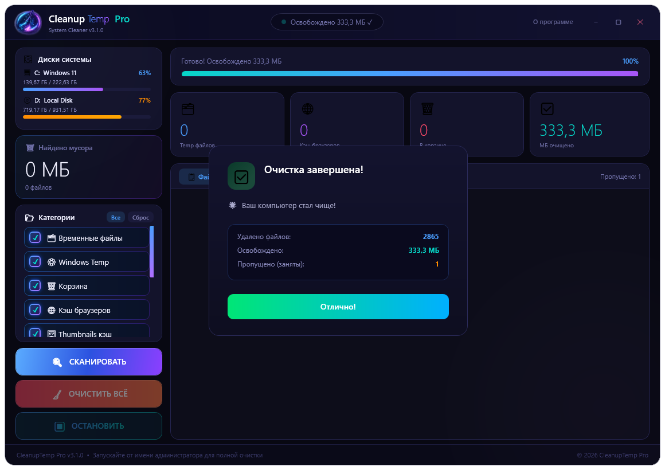Click the Временные файлы category icon
Viewport: 665px width, 470px height.
click(x=52, y=238)
